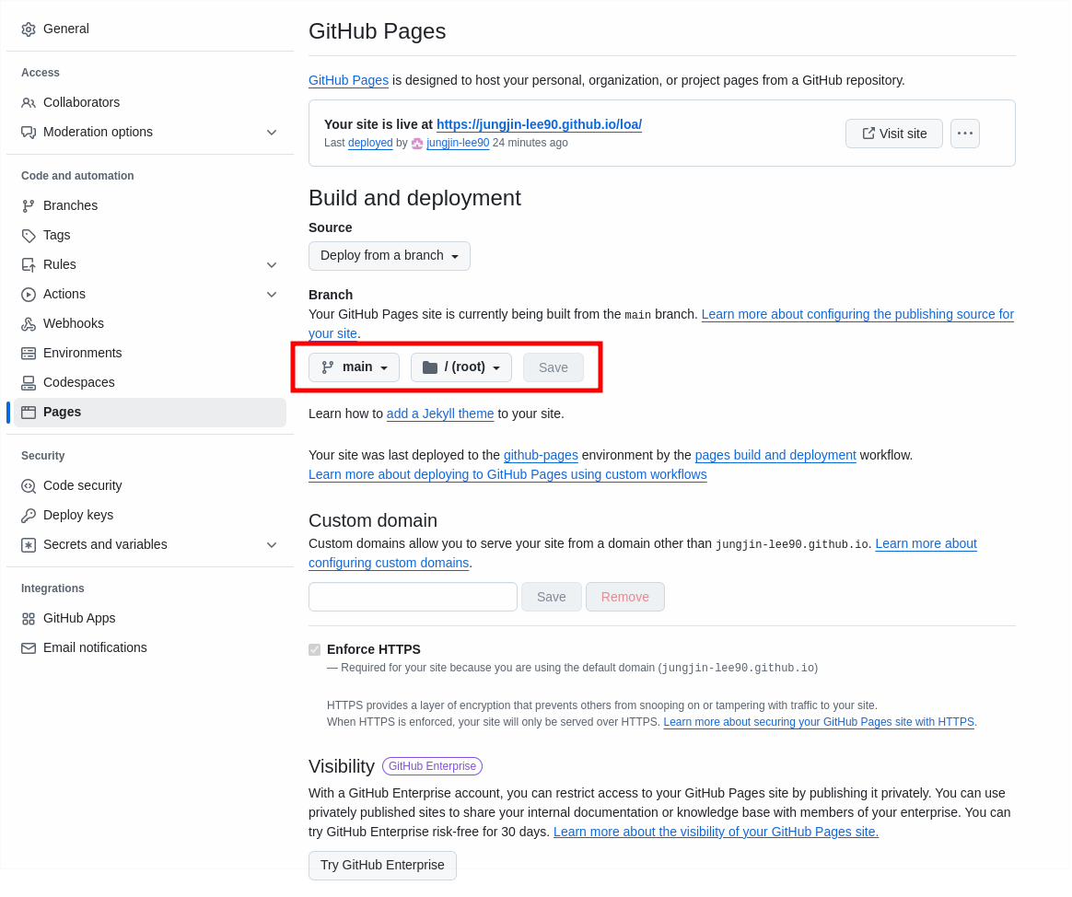Click Save button next to branch selectors

point(553,367)
